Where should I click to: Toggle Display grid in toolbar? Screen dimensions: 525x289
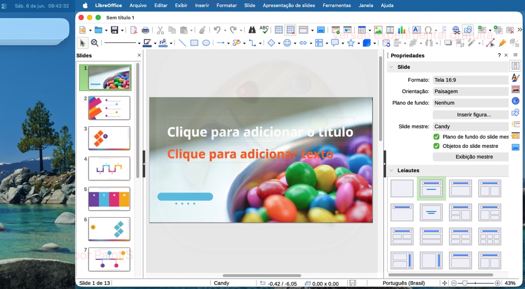[x=279, y=30]
